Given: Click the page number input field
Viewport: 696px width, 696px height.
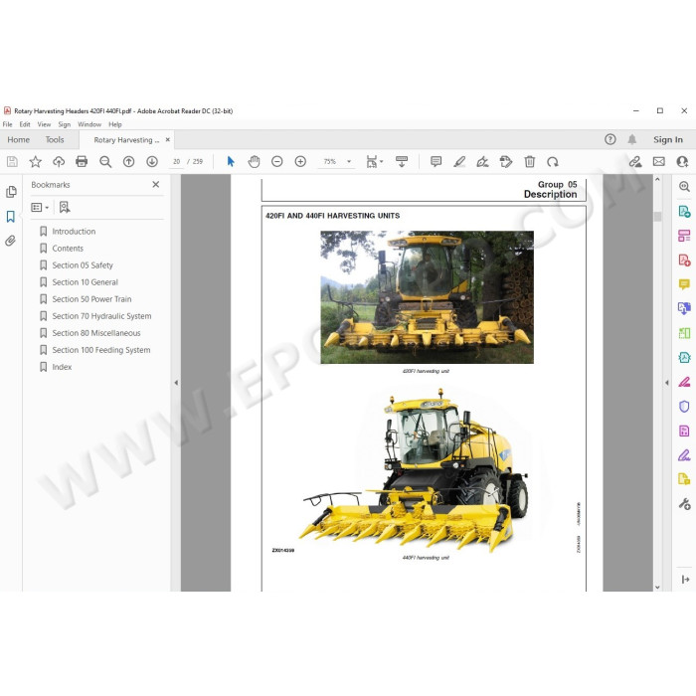Looking at the screenshot, I should 177,161.
